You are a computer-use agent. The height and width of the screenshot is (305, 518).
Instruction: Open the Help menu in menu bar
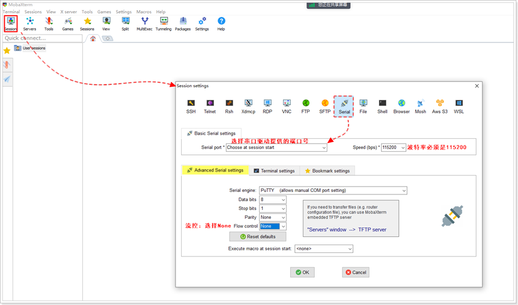pos(161,12)
